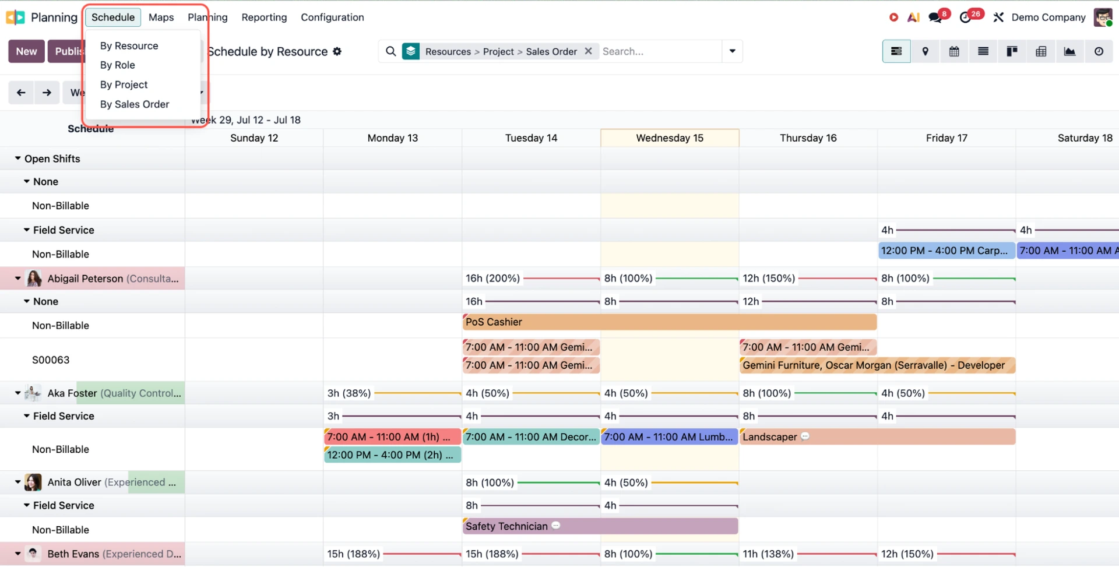This screenshot has width=1119, height=567.
Task: Click Aka Foster's avatar
Action: [x=33, y=393]
